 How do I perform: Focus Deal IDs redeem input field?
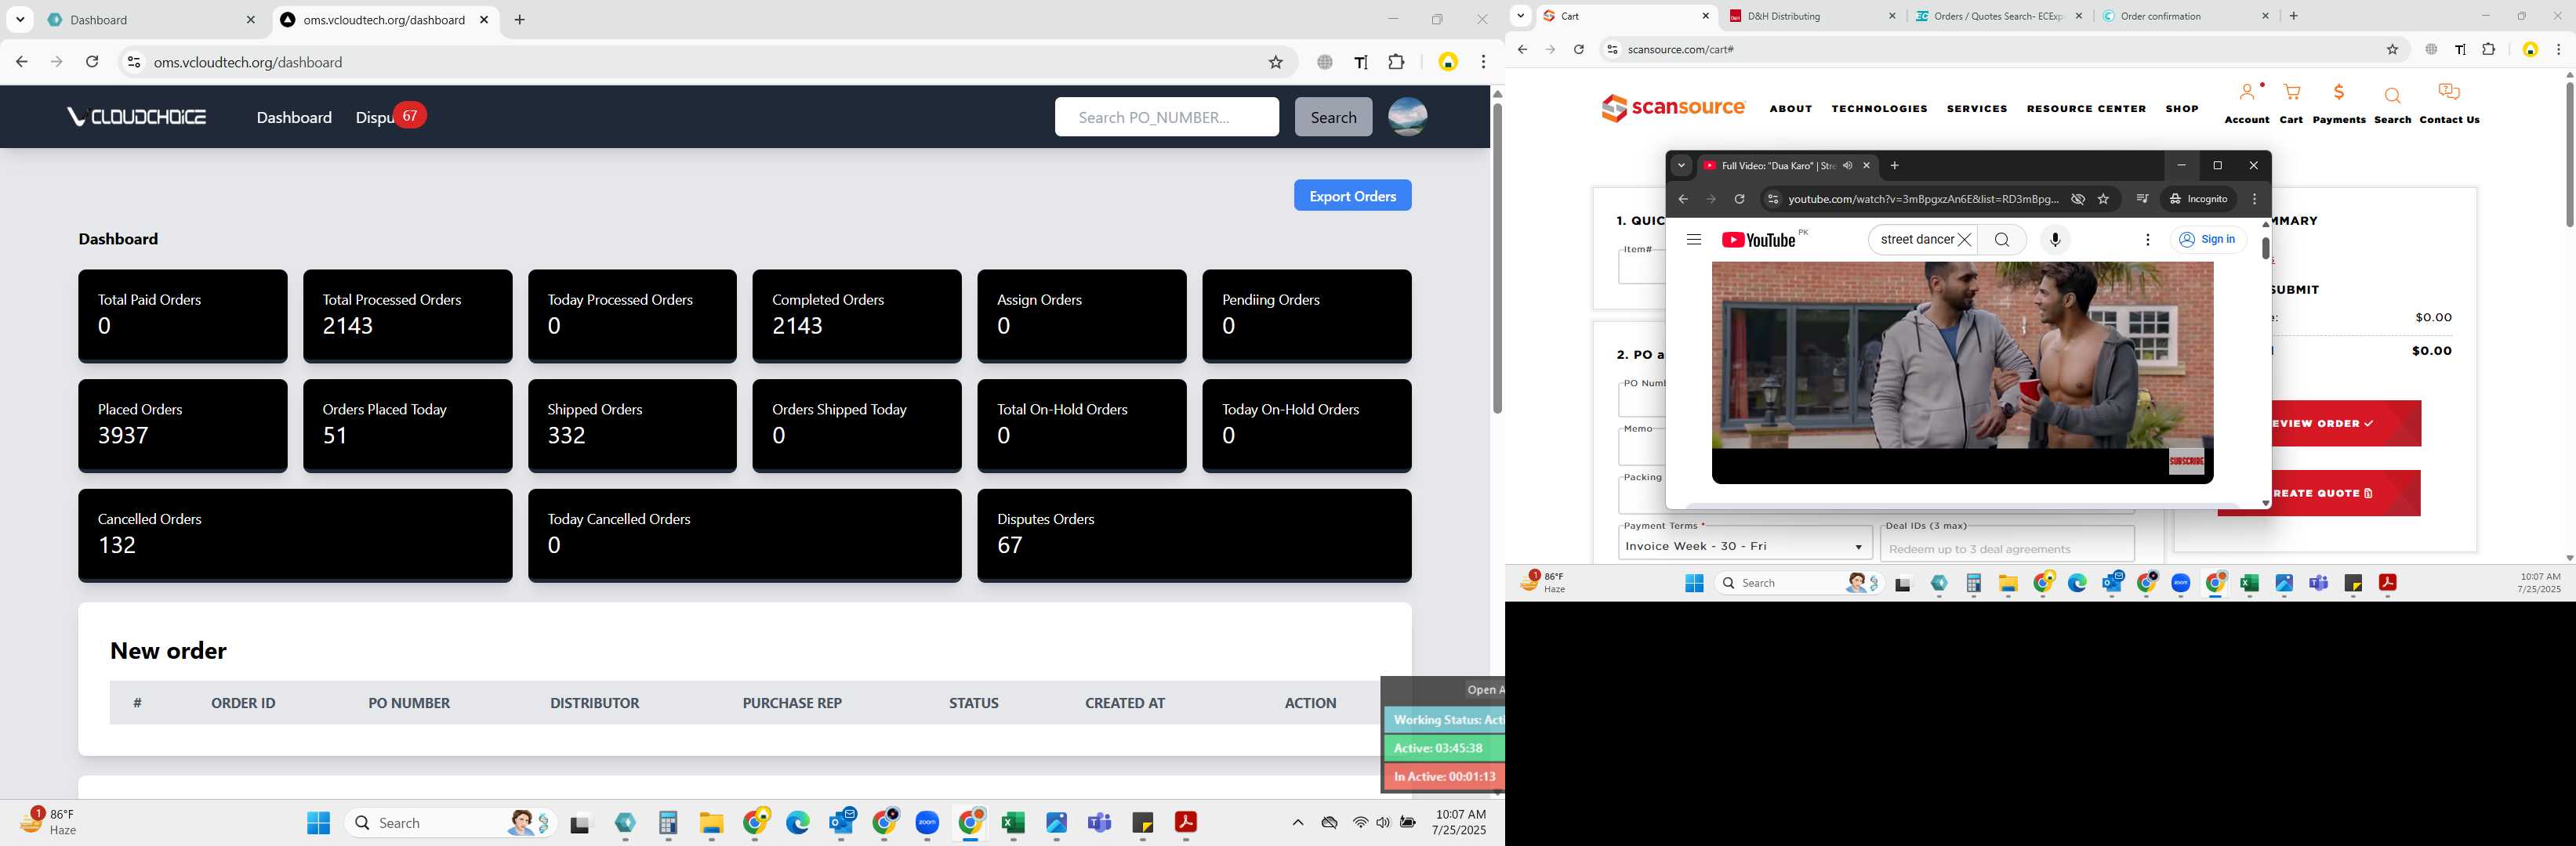(x=2006, y=546)
